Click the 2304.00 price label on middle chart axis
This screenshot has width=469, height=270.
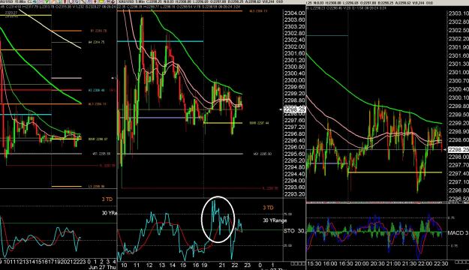tap(295, 13)
